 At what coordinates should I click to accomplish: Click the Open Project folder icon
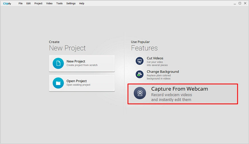(x=58, y=83)
